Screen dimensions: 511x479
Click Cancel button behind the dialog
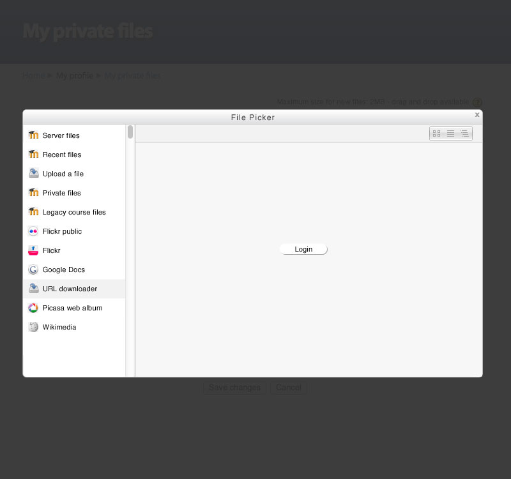click(x=289, y=388)
